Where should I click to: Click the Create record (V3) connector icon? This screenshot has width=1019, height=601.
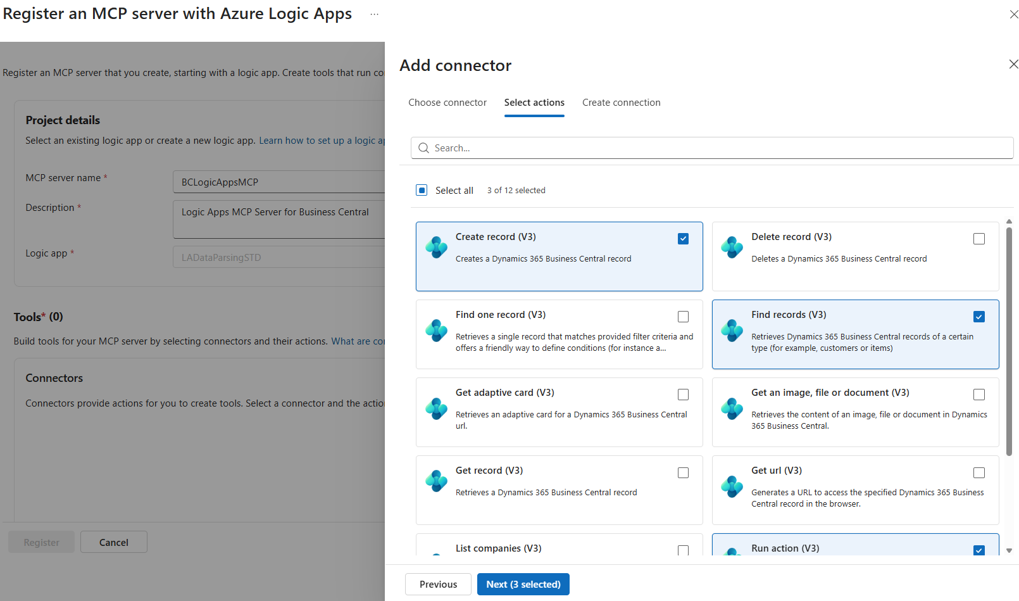pos(436,247)
